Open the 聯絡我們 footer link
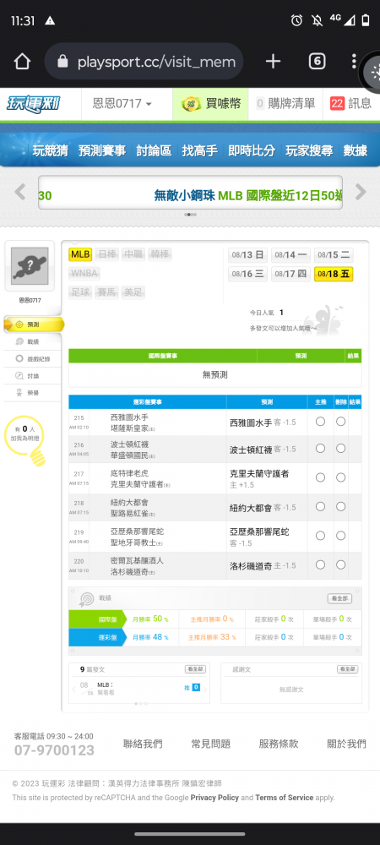The height and width of the screenshot is (845, 380). point(143,744)
